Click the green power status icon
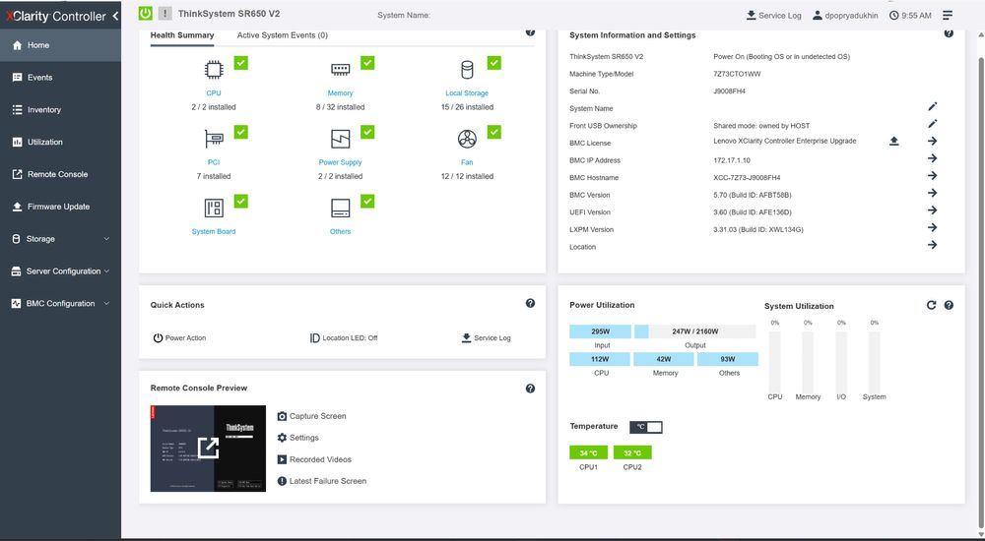The image size is (985, 541). coord(145,13)
